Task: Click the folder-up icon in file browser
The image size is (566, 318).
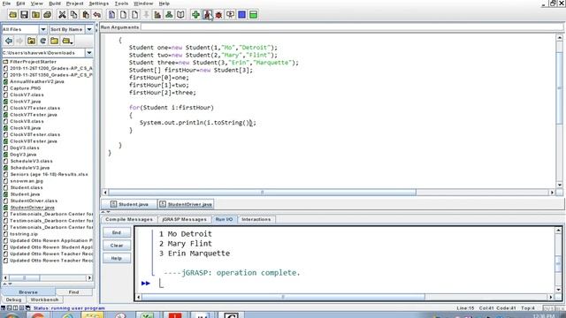Action: tap(32, 41)
